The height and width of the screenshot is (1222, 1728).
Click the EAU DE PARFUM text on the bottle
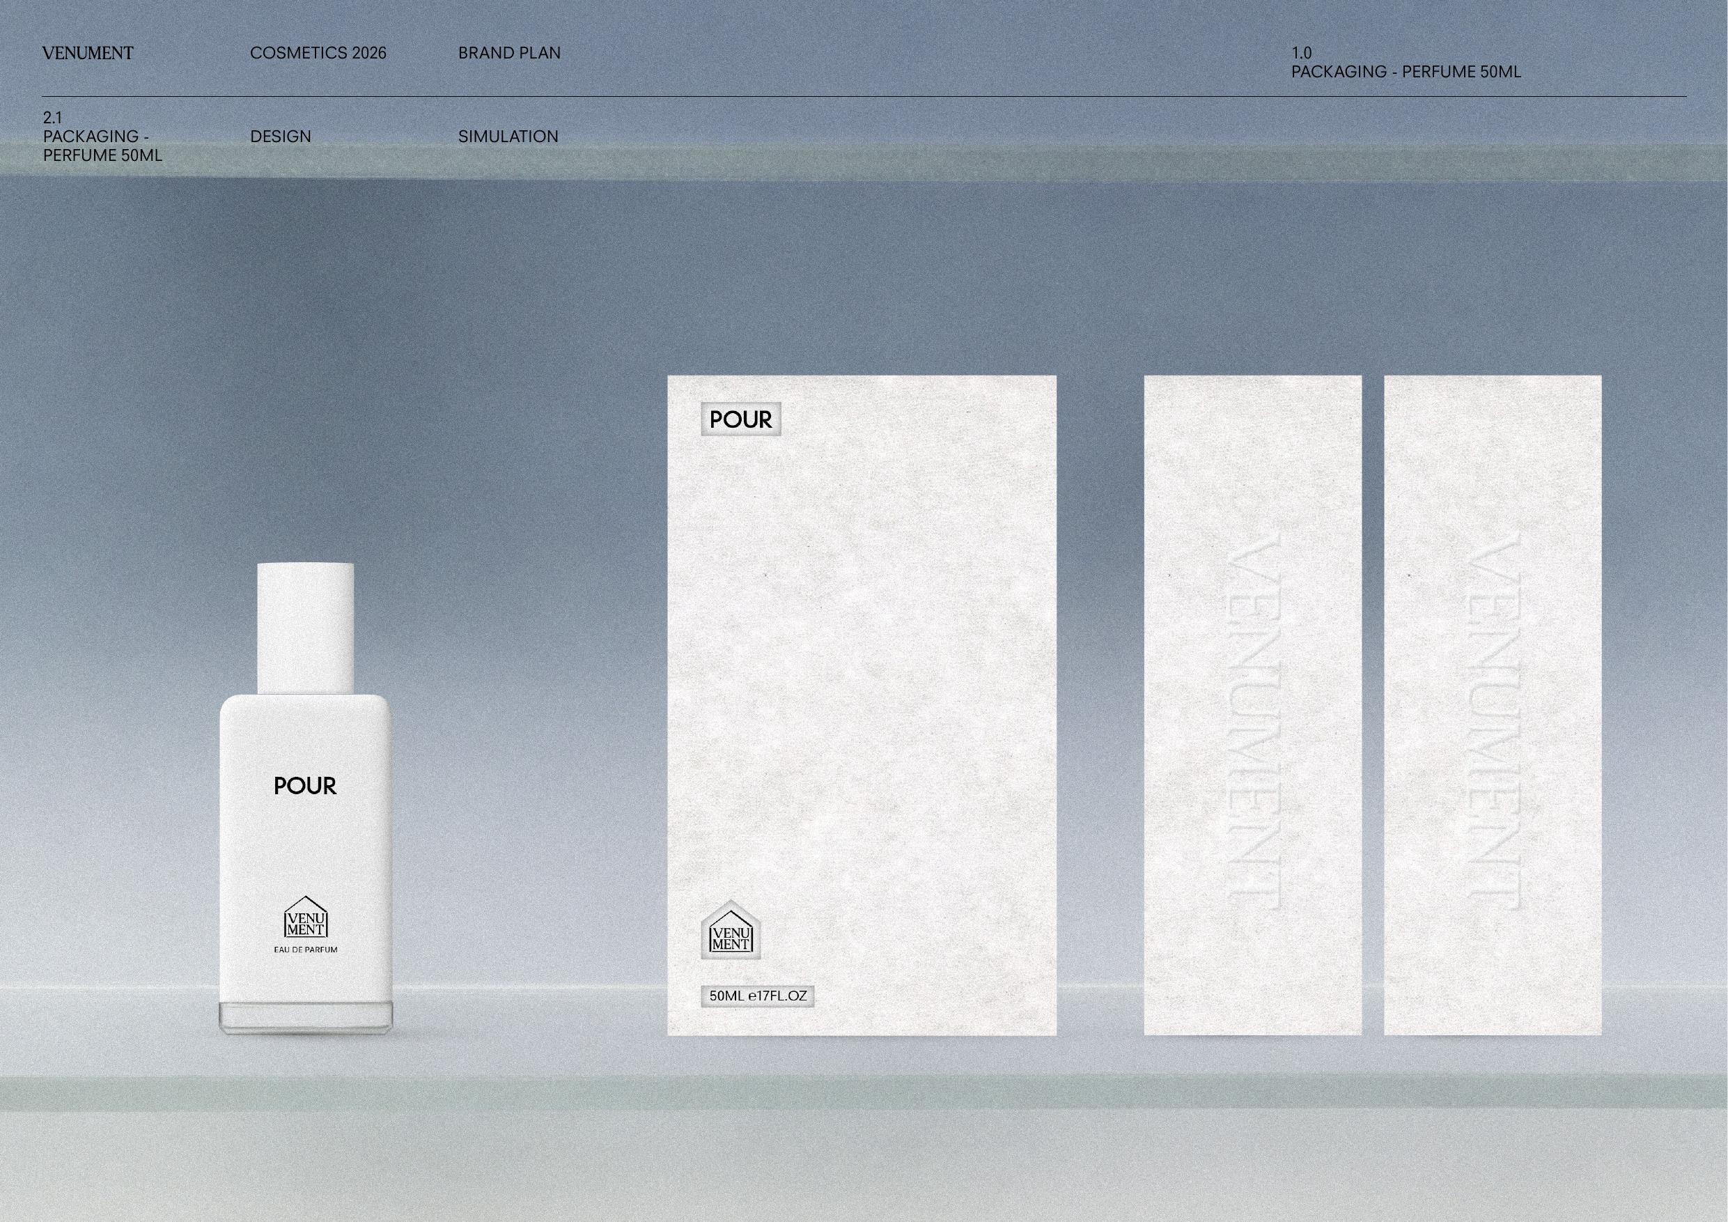[306, 950]
